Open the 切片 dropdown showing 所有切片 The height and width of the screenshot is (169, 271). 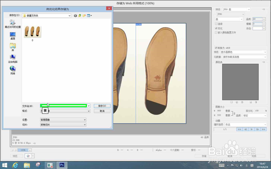63,125
